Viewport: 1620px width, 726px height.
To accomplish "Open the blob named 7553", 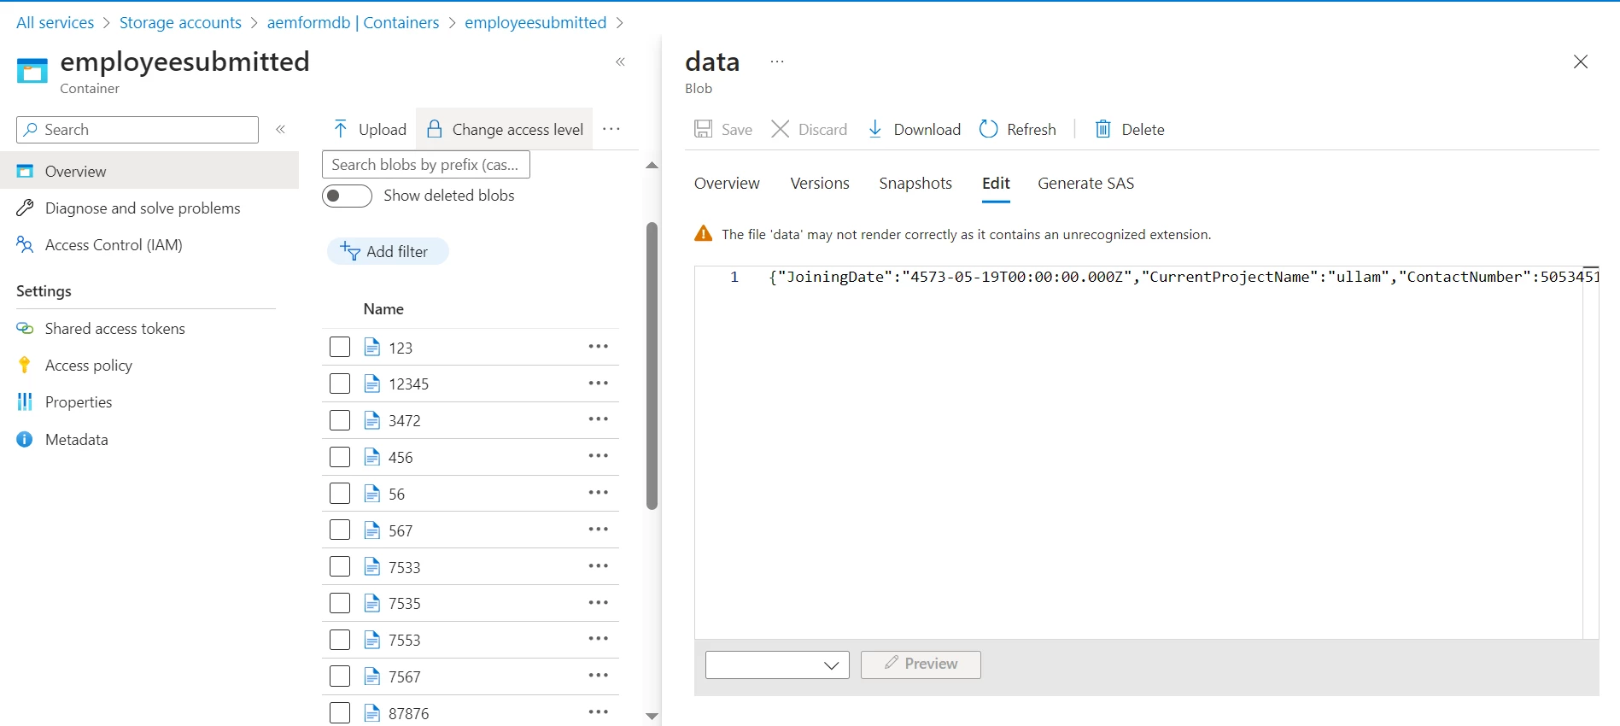I will tap(405, 640).
